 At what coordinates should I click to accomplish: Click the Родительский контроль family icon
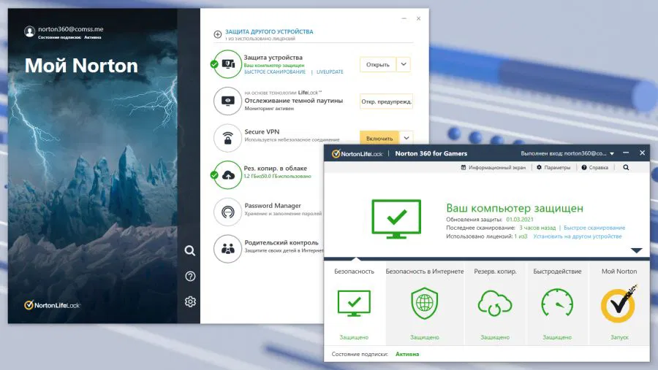click(227, 249)
